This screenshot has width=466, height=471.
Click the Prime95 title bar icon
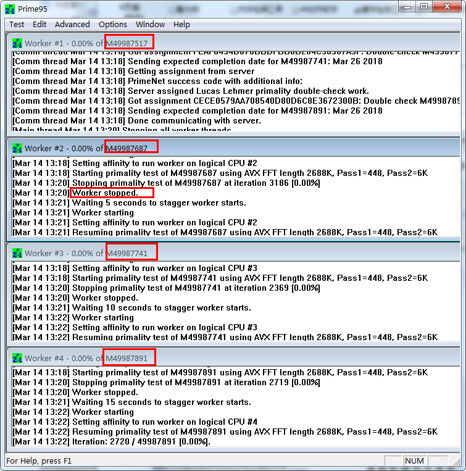[10, 9]
